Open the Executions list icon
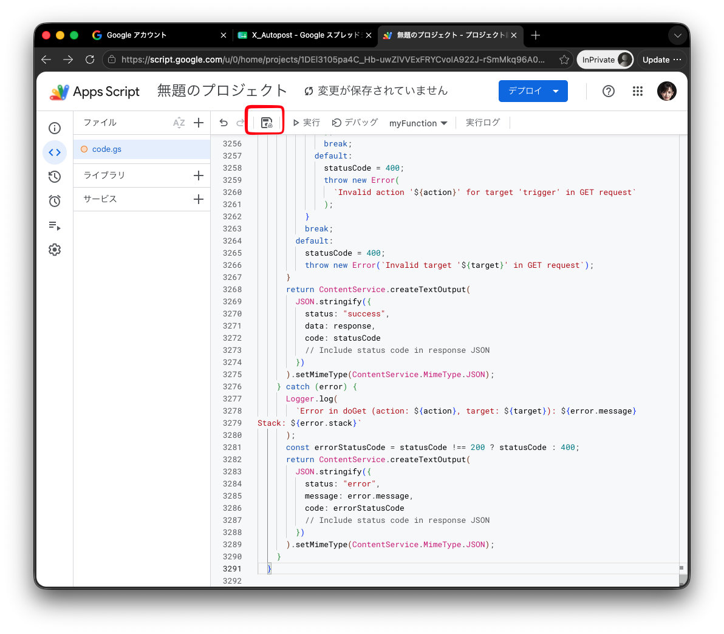The height and width of the screenshot is (634, 724). (x=55, y=225)
